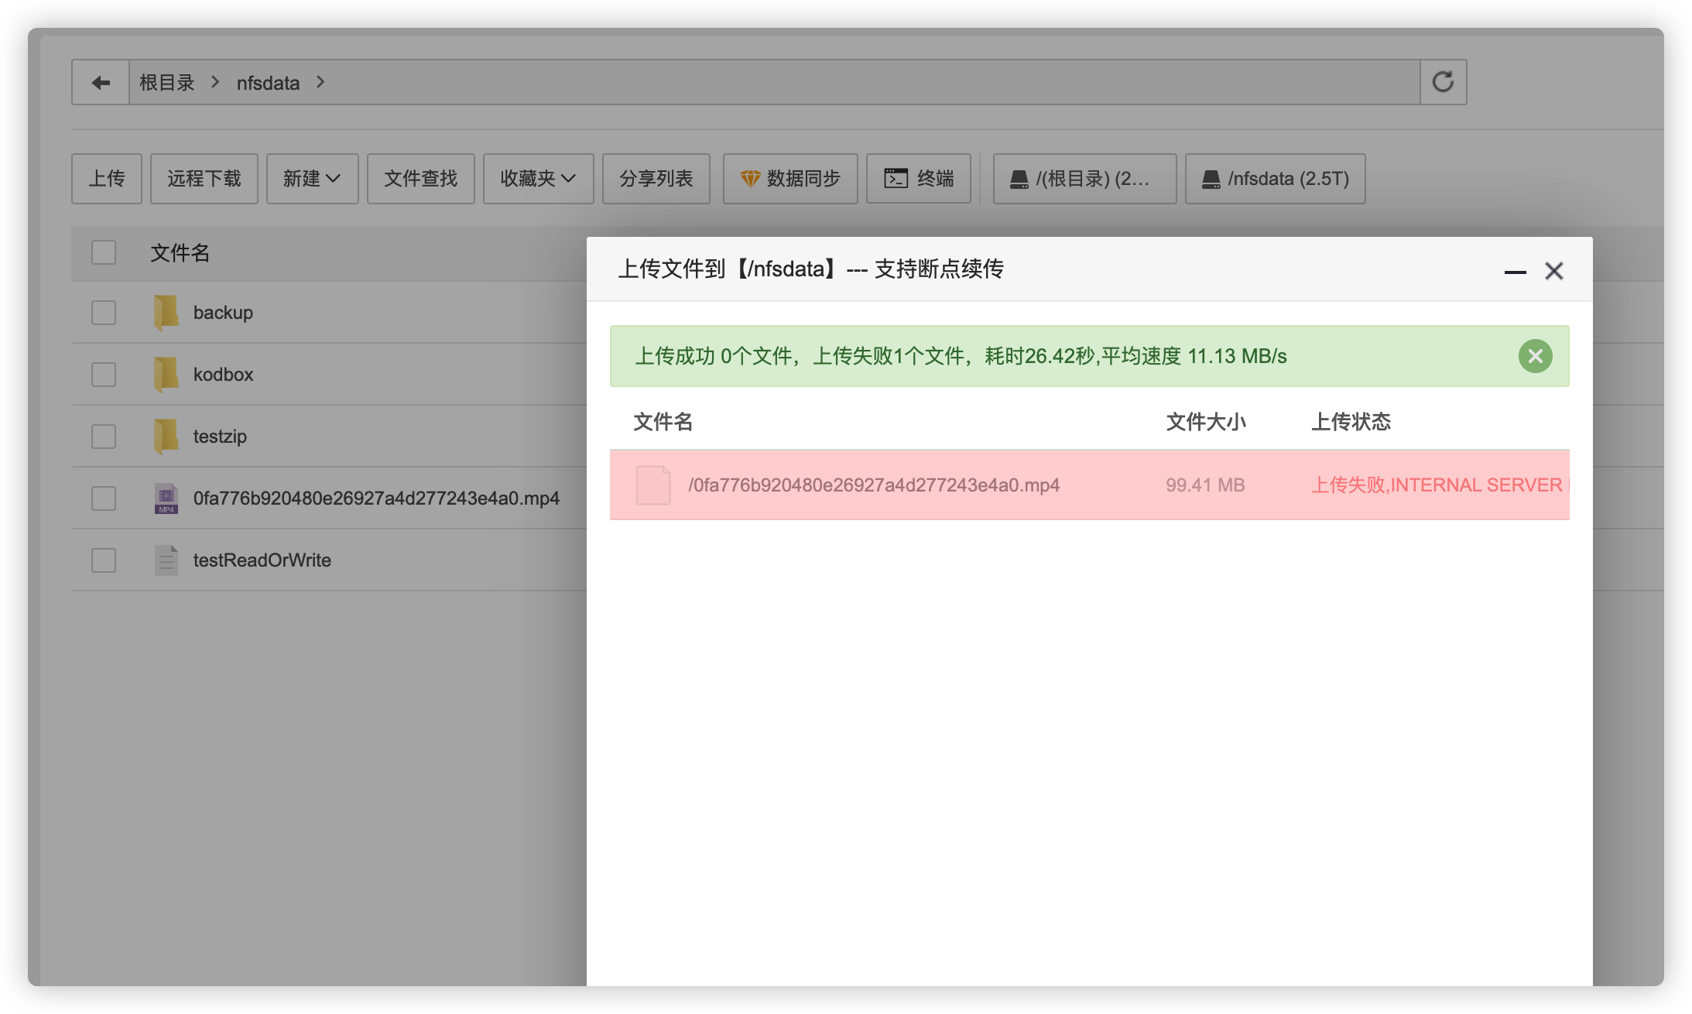Minimize the upload dialog
This screenshot has width=1692, height=1014.
1515,272
